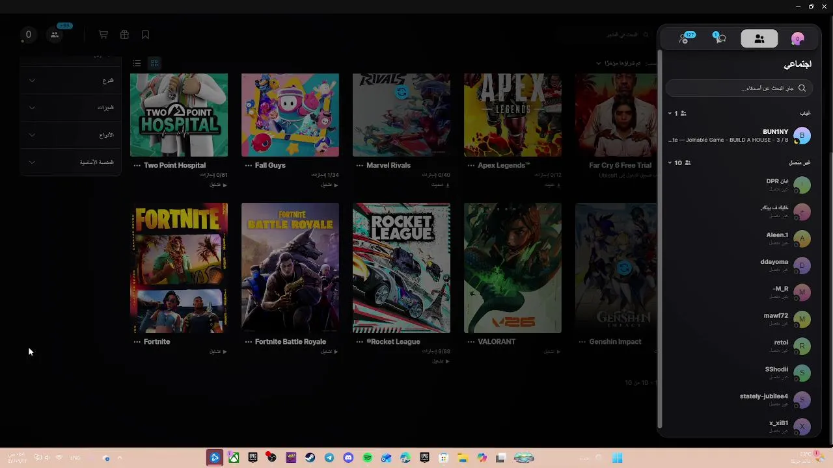Viewport: 833px width, 468px height.
Task: Select offline friend x_xiB1
Action: point(739,426)
